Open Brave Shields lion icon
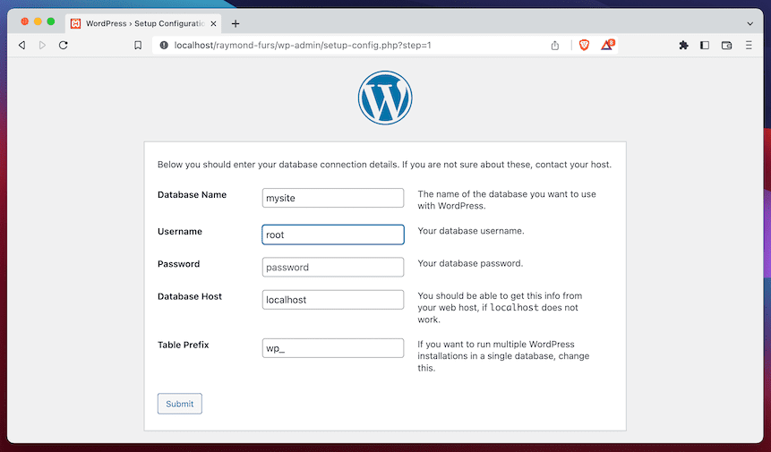The image size is (771, 452). [x=584, y=45]
